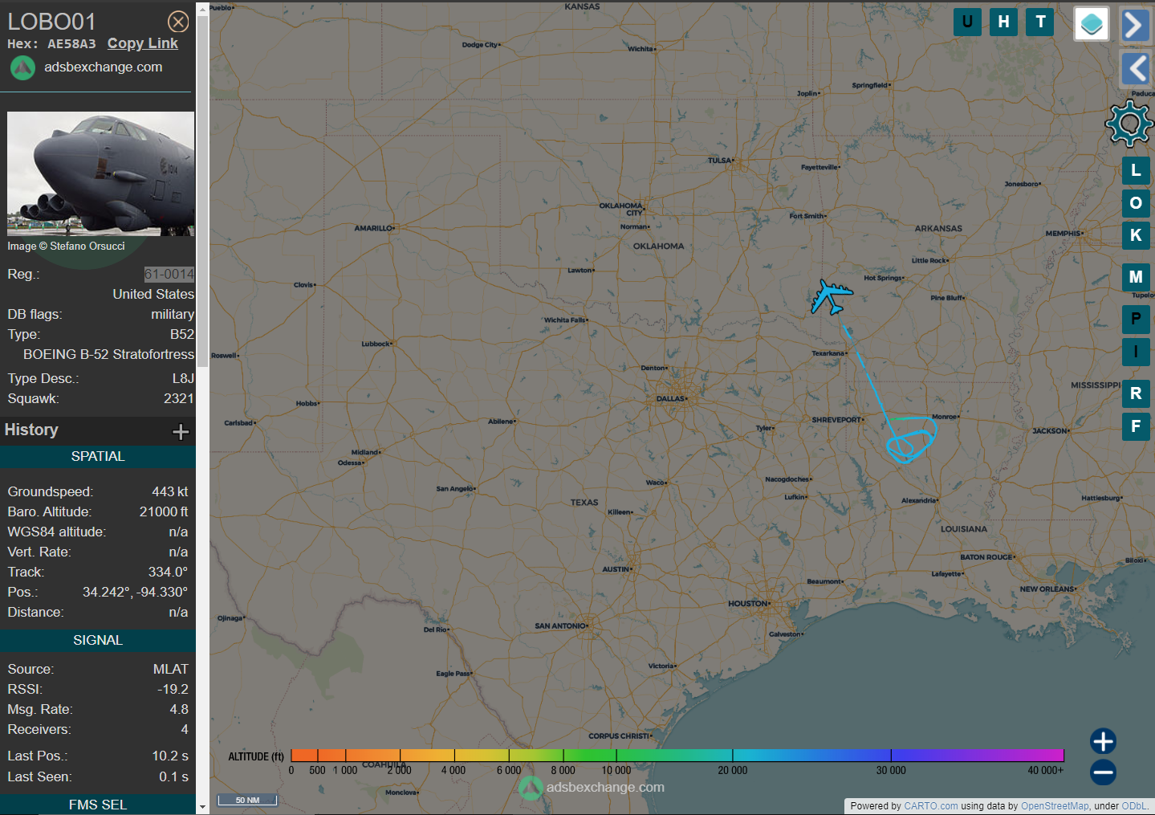This screenshot has height=815, width=1155.
Task: Open the OpenStreetMap attribution link
Action: (x=1055, y=806)
